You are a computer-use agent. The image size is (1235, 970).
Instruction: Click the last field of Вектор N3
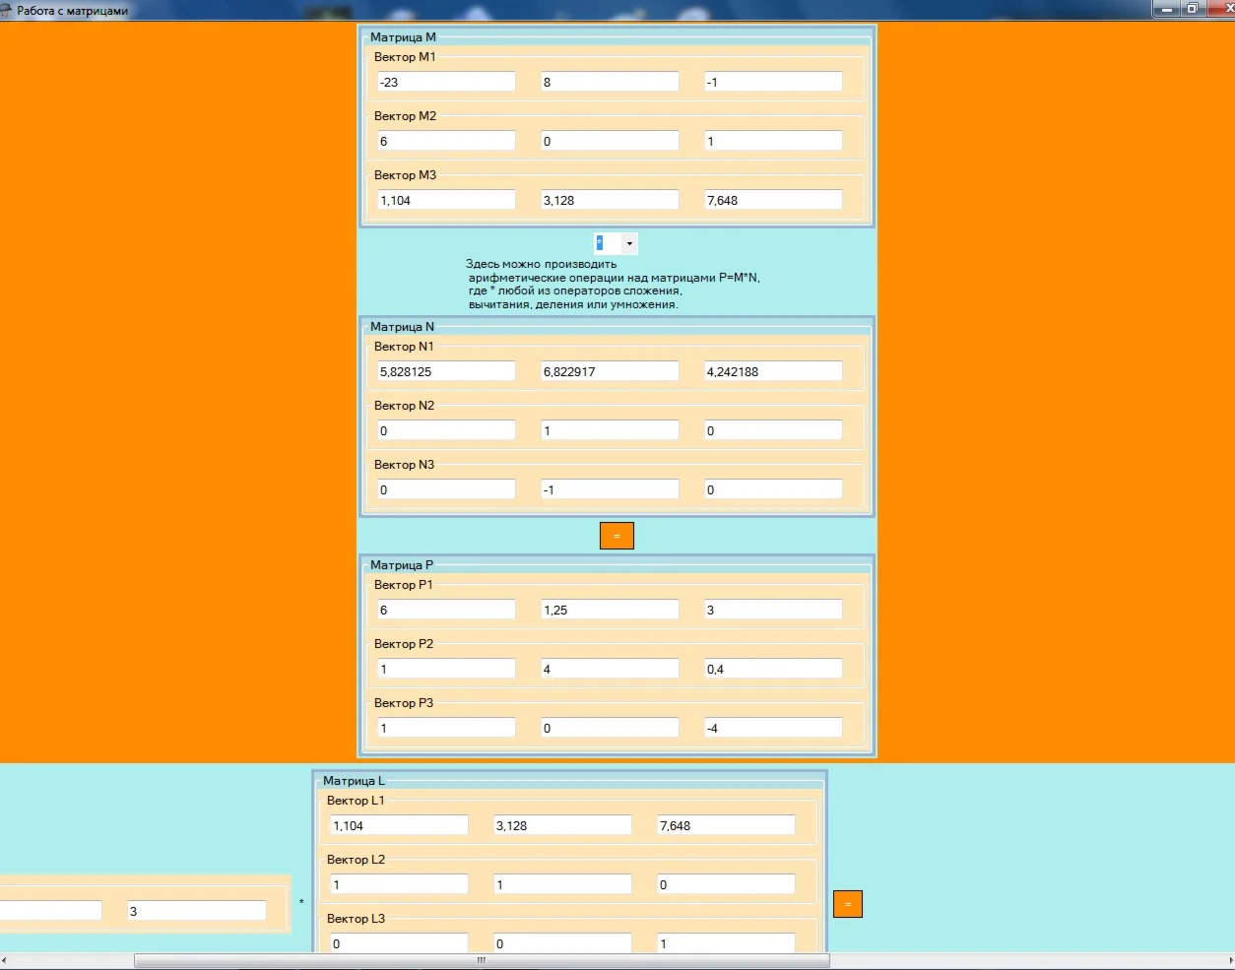pyautogui.click(x=773, y=489)
